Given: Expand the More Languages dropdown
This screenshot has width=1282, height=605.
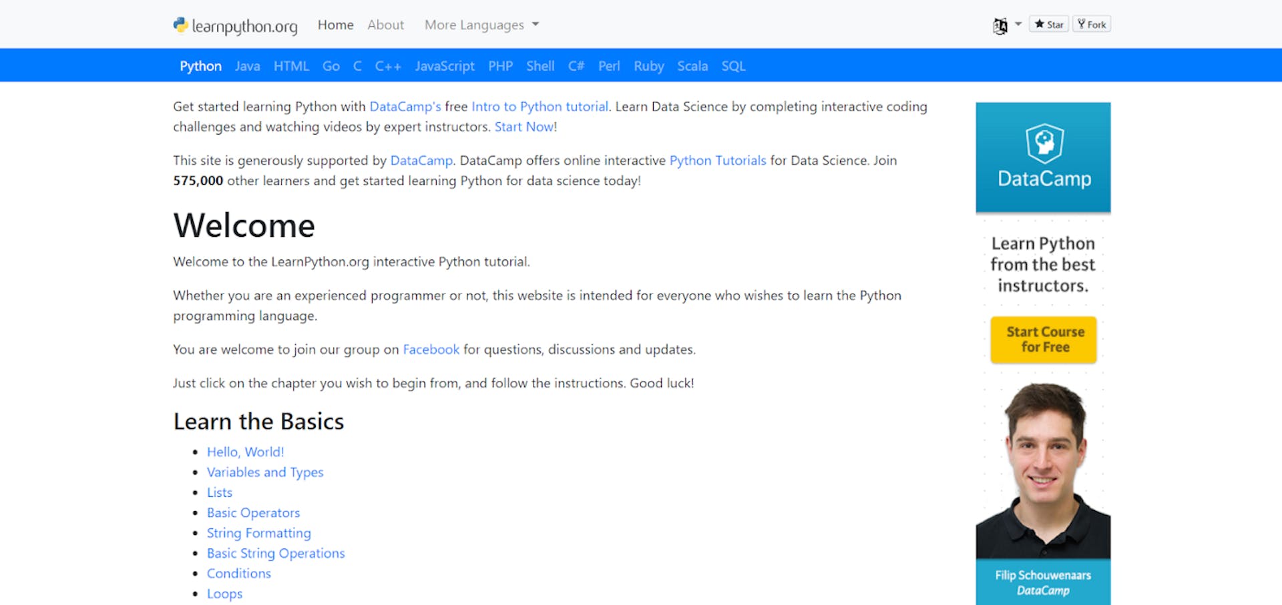Looking at the screenshot, I should 481,25.
